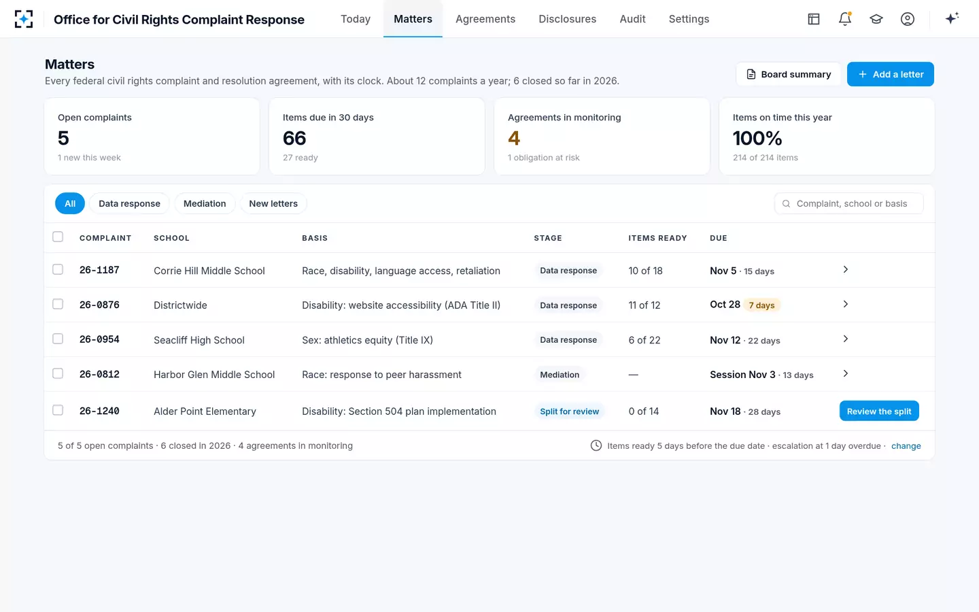The height and width of the screenshot is (612, 979).
Task: Open the sparkle assistant icon
Action: [x=952, y=18]
